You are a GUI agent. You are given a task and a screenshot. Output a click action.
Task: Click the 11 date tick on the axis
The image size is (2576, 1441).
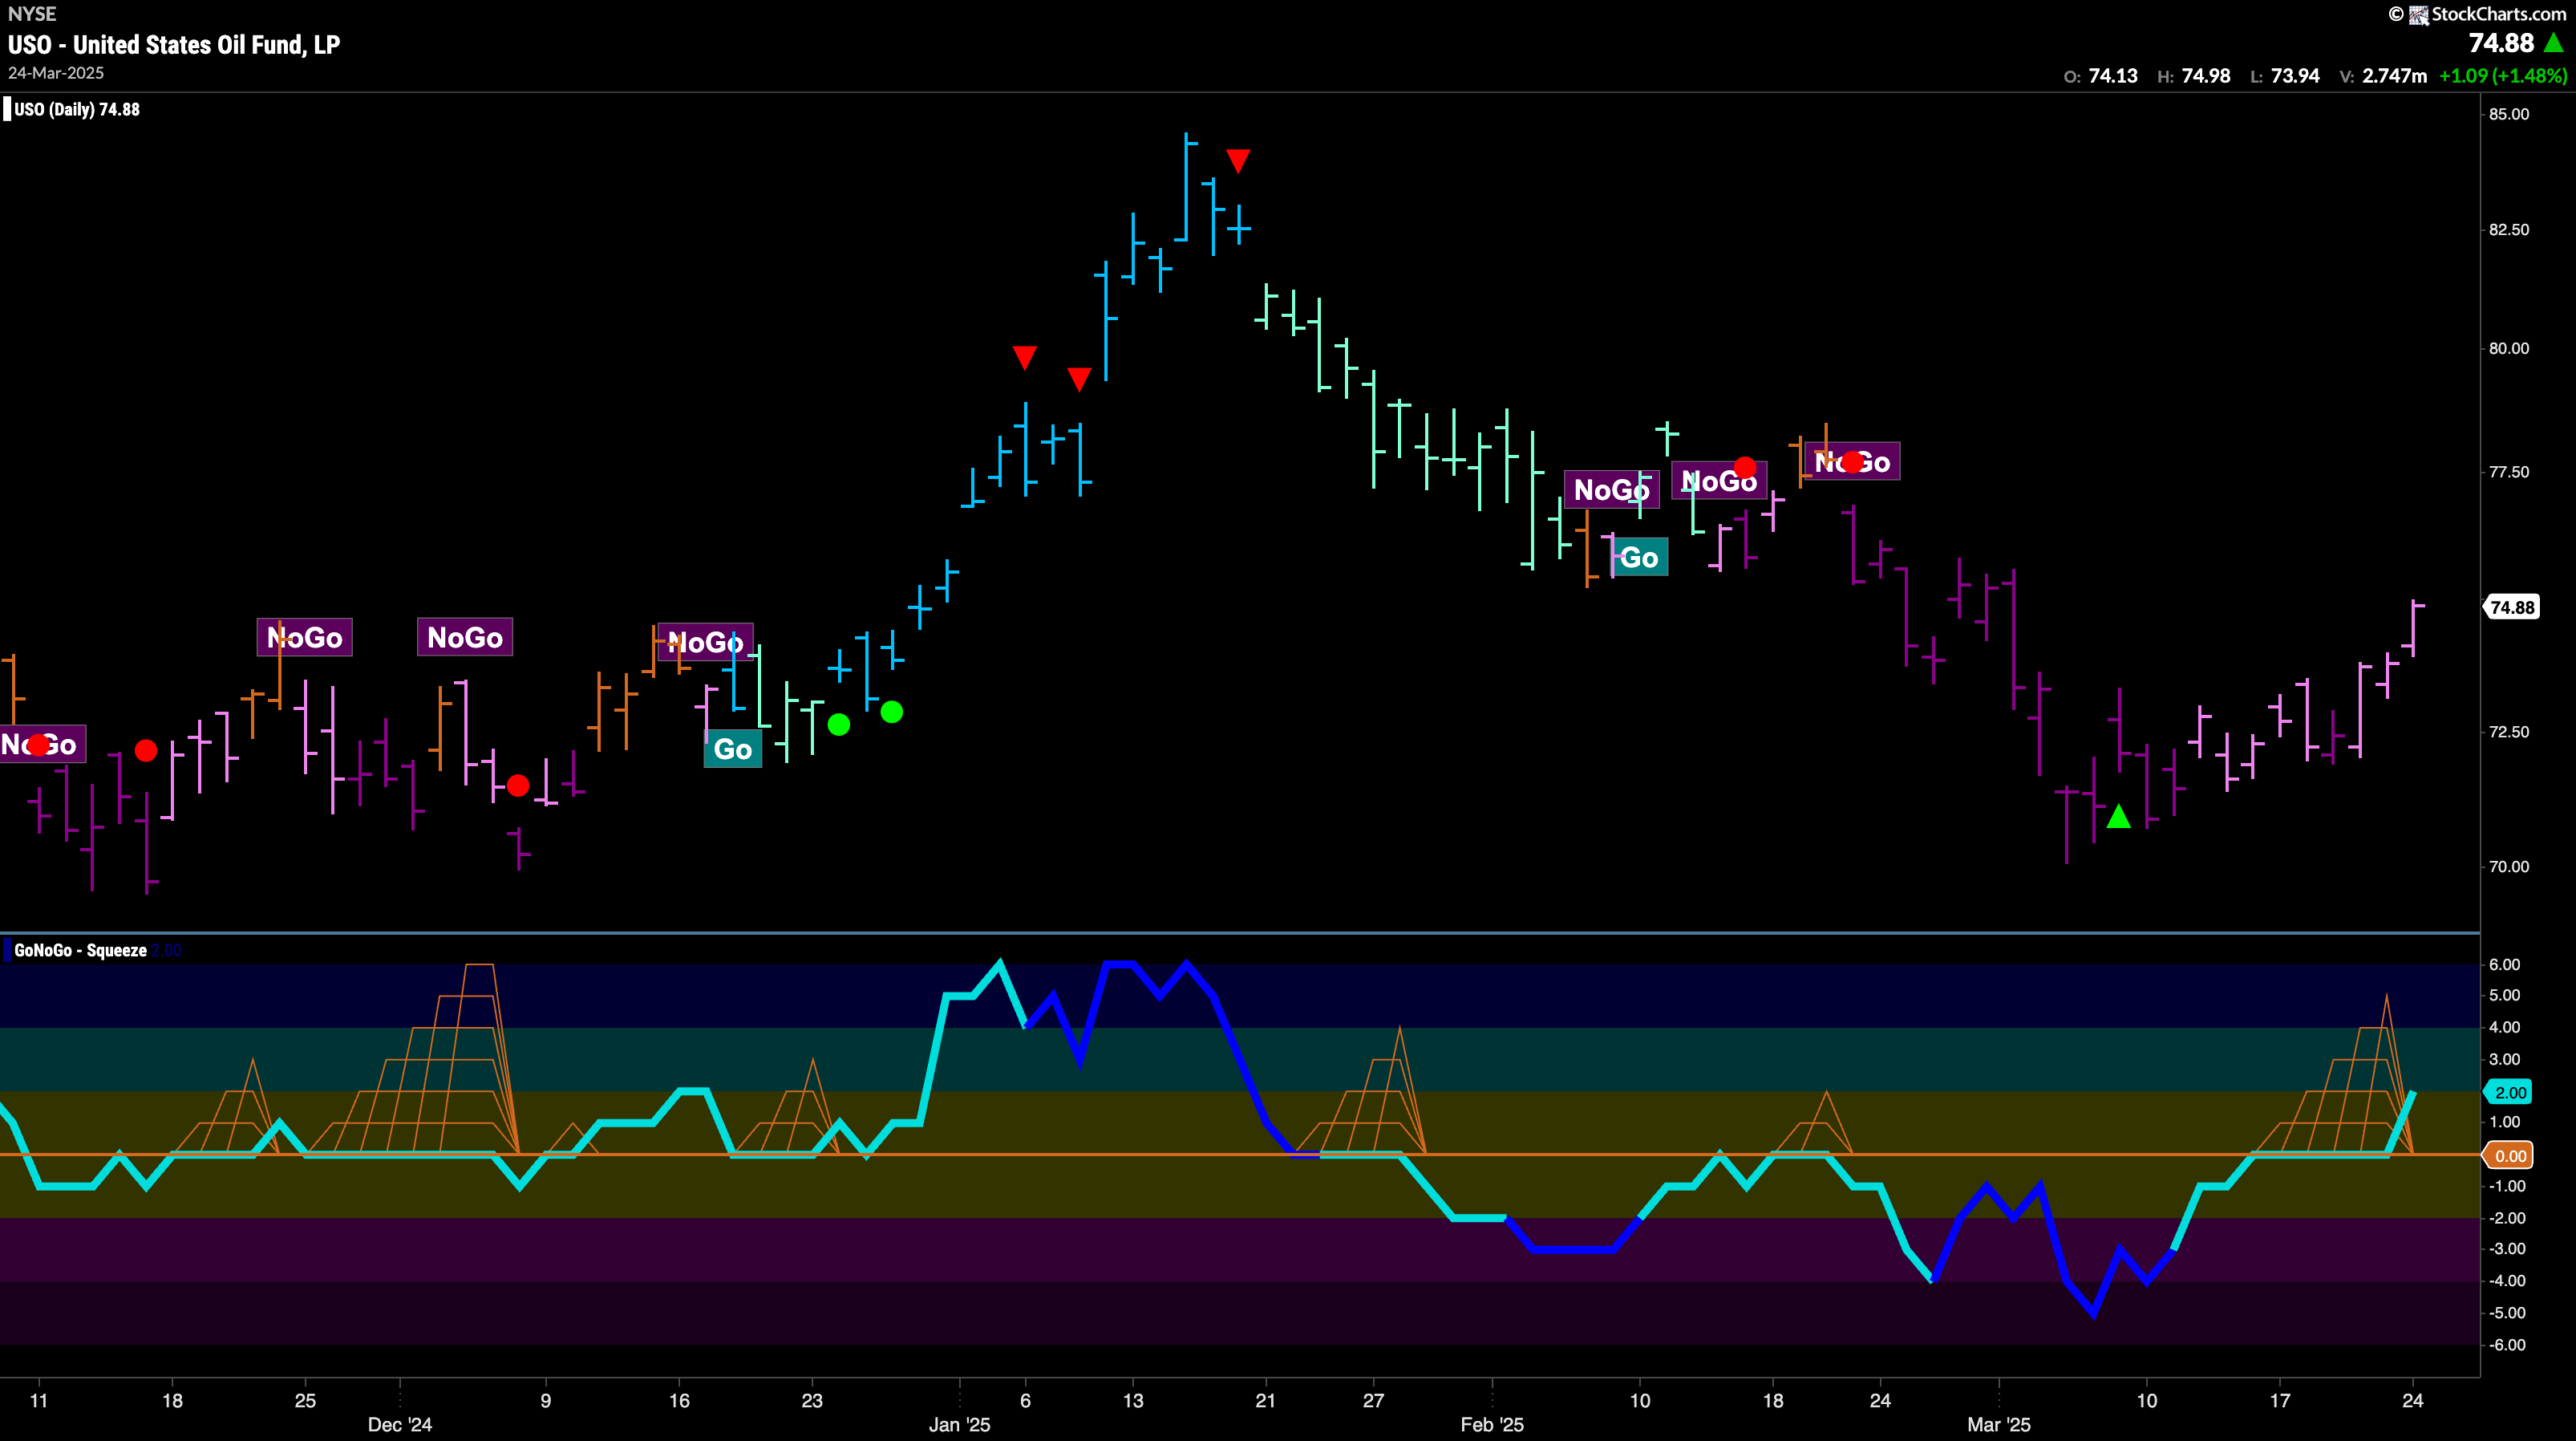39,1400
